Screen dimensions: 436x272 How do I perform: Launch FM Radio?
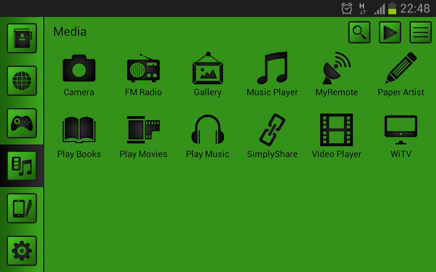click(x=143, y=68)
